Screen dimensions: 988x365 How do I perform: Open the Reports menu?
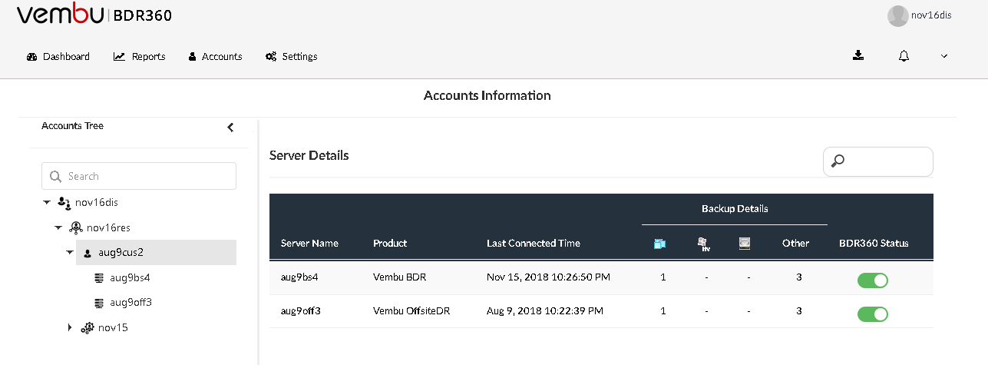[x=140, y=56]
